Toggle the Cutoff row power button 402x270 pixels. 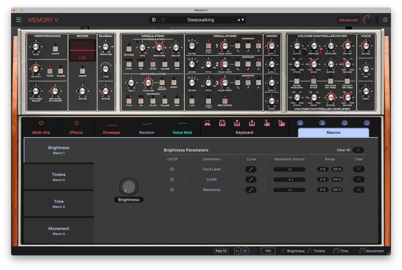click(x=172, y=179)
